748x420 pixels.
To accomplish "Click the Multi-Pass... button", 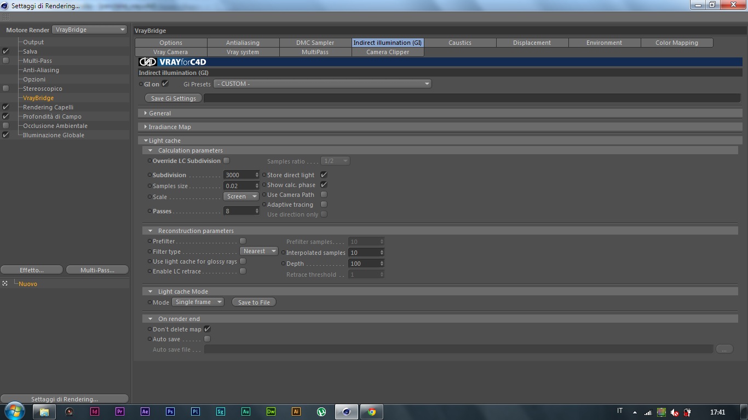I will coord(97,270).
